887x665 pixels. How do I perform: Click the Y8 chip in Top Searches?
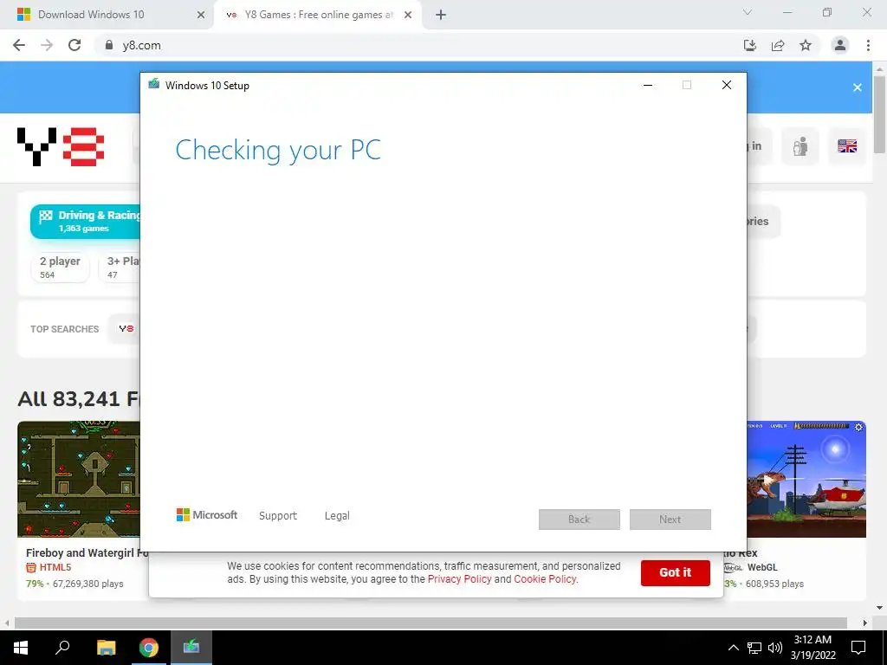[126, 328]
